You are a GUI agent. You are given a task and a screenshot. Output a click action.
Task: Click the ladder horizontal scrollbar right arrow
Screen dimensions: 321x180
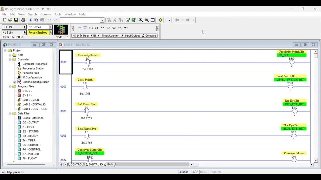click(x=312, y=164)
